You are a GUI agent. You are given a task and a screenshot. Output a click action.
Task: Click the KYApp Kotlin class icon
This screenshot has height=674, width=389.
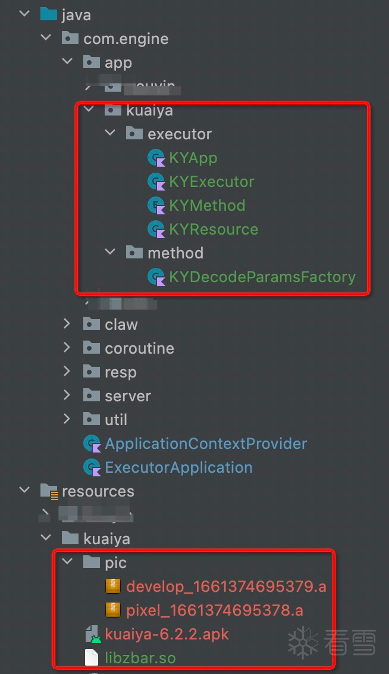pos(156,158)
